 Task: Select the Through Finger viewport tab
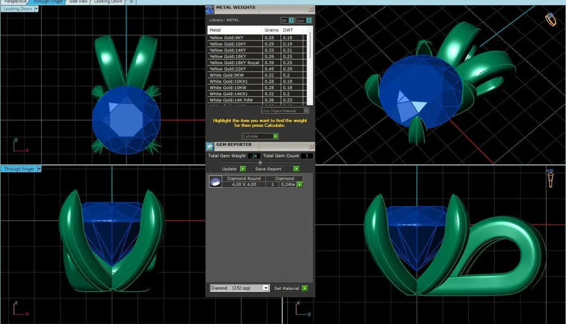(x=47, y=2)
